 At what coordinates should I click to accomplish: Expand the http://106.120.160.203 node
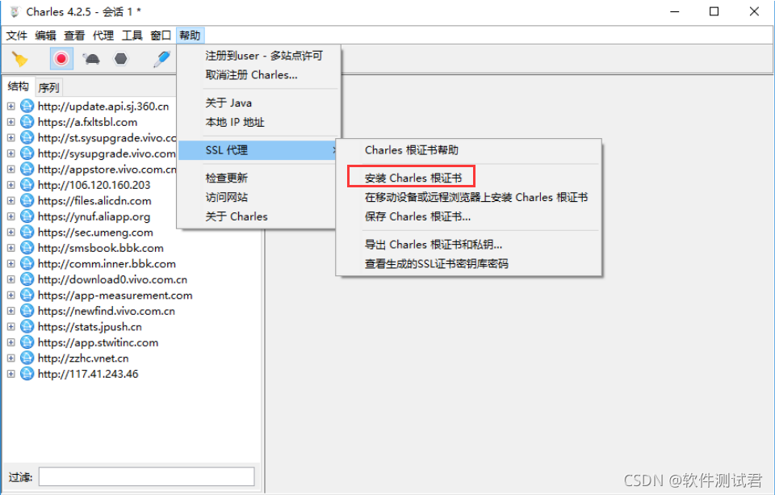tap(10, 185)
